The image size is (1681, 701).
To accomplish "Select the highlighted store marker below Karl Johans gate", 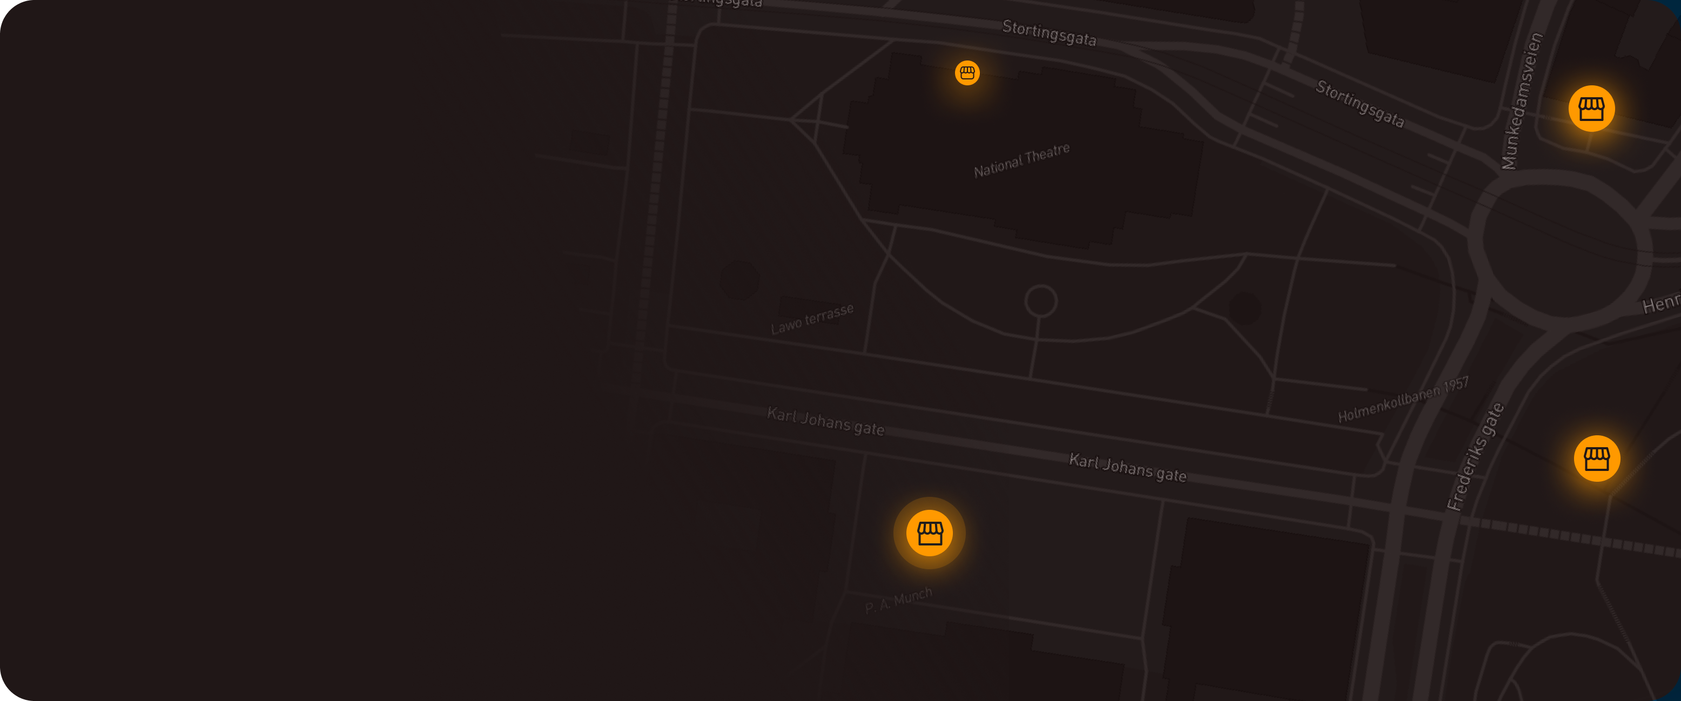I will coord(929,533).
